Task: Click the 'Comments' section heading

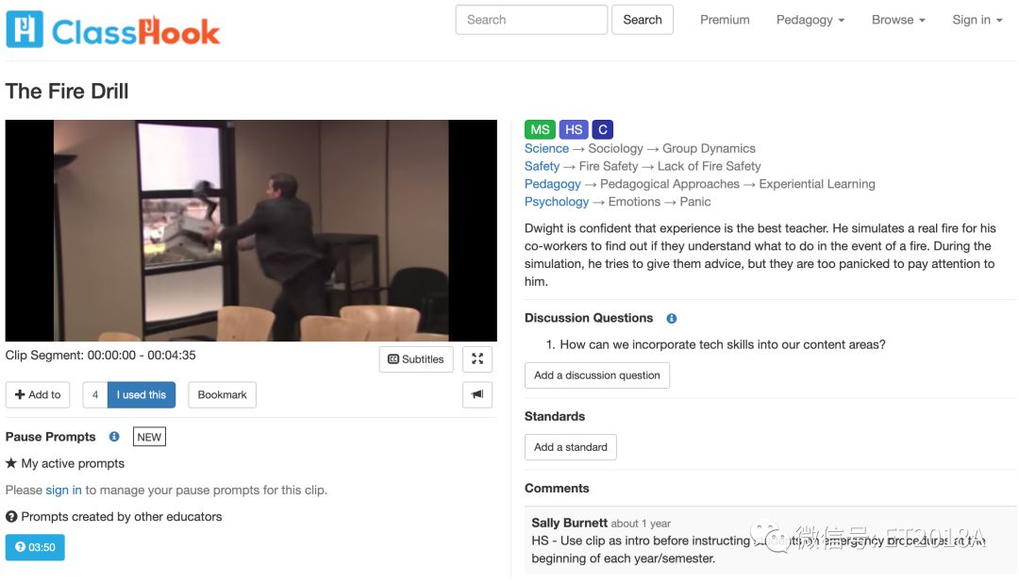Action: pos(557,489)
